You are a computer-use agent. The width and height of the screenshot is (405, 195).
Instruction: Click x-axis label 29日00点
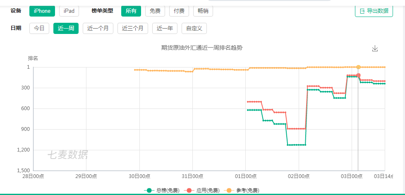[86, 176]
